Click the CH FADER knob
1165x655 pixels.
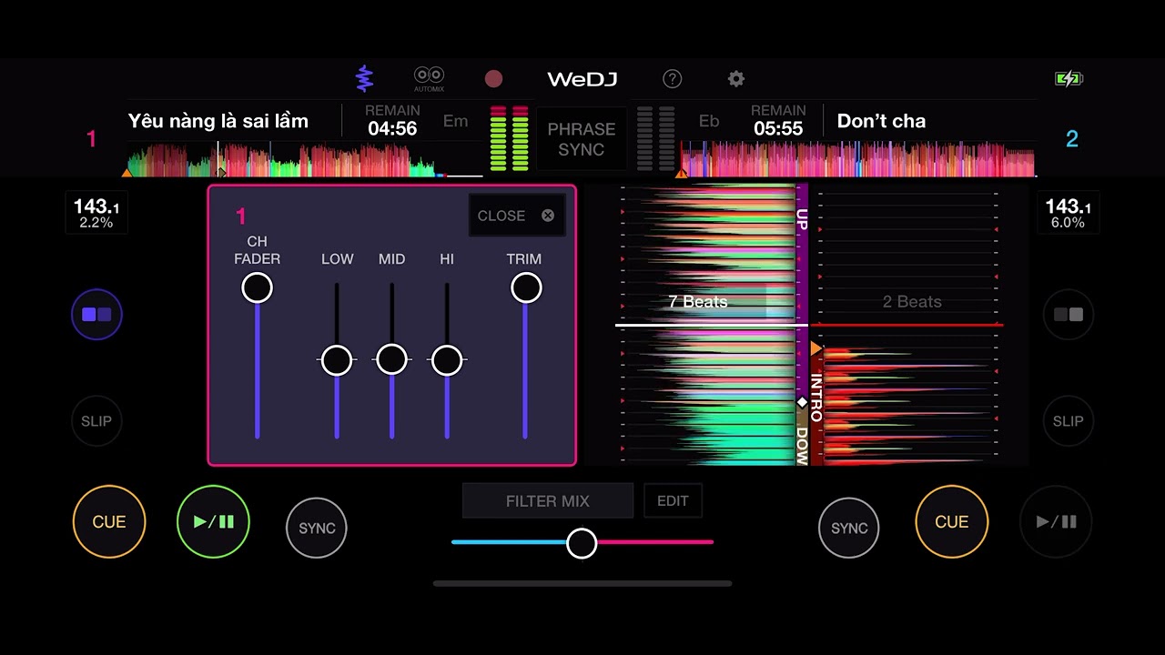click(257, 287)
